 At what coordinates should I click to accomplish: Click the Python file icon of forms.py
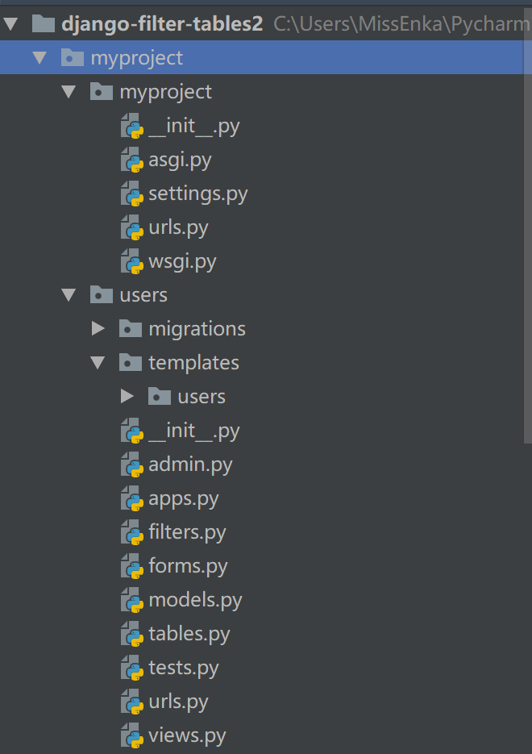click(132, 566)
